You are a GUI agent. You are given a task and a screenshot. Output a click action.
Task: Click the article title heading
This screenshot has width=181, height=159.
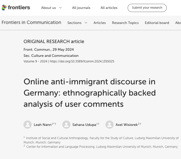(90, 93)
